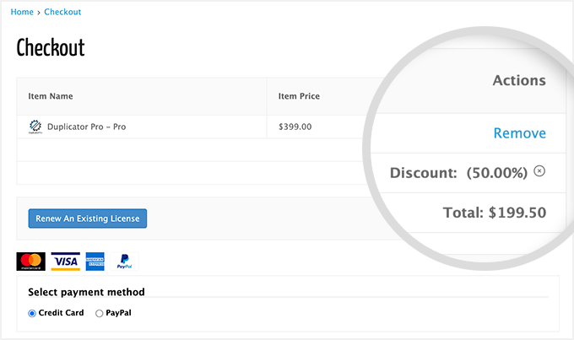Choose the PayPal payment radio option
The height and width of the screenshot is (340, 574).
100,313
